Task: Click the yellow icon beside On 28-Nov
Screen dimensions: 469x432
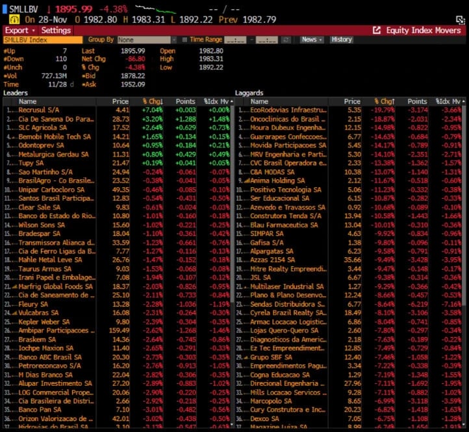Action: pyautogui.click(x=14, y=19)
